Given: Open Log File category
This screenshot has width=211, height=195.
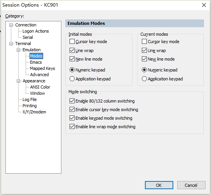Looking at the screenshot, I should pyautogui.click(x=30, y=99).
